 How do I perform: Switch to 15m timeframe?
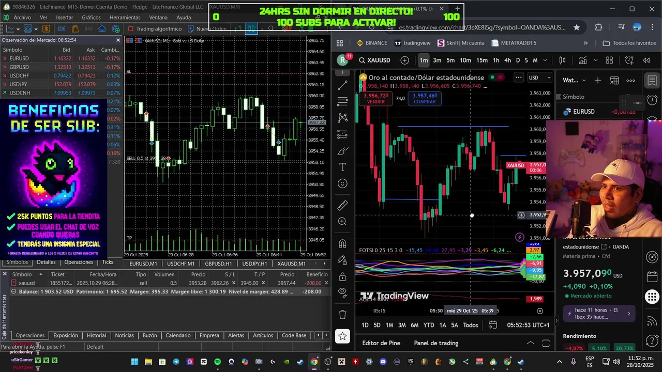click(482, 60)
